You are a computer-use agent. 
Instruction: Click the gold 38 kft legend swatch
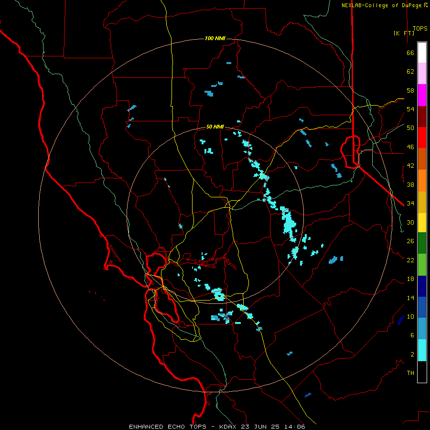(422, 202)
